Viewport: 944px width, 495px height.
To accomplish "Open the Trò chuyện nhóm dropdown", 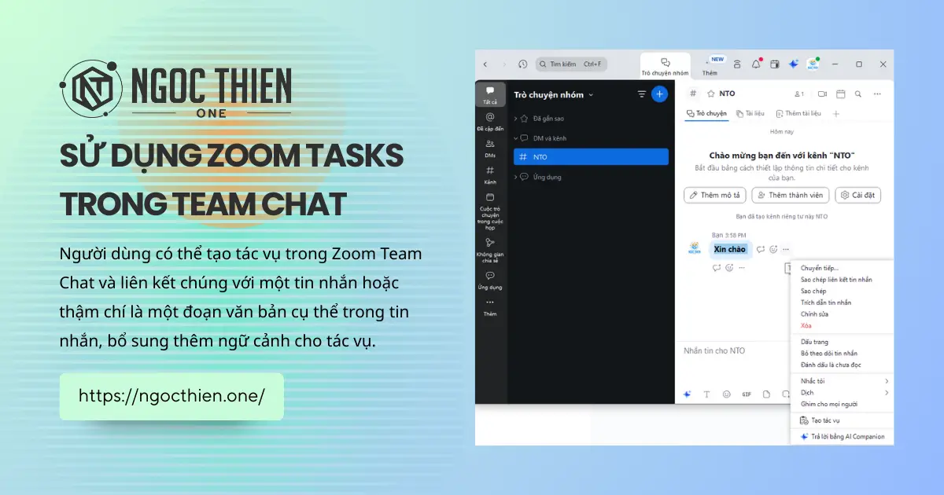I will pos(590,94).
